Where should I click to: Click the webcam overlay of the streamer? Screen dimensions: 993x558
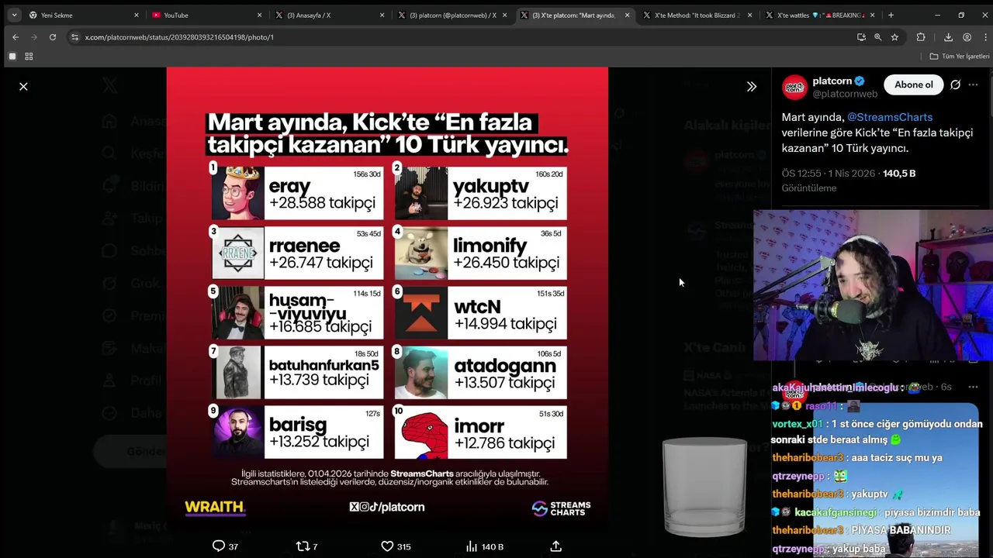(x=873, y=285)
